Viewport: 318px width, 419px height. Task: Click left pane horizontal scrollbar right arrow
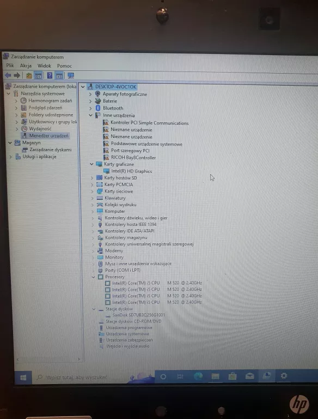[79, 359]
